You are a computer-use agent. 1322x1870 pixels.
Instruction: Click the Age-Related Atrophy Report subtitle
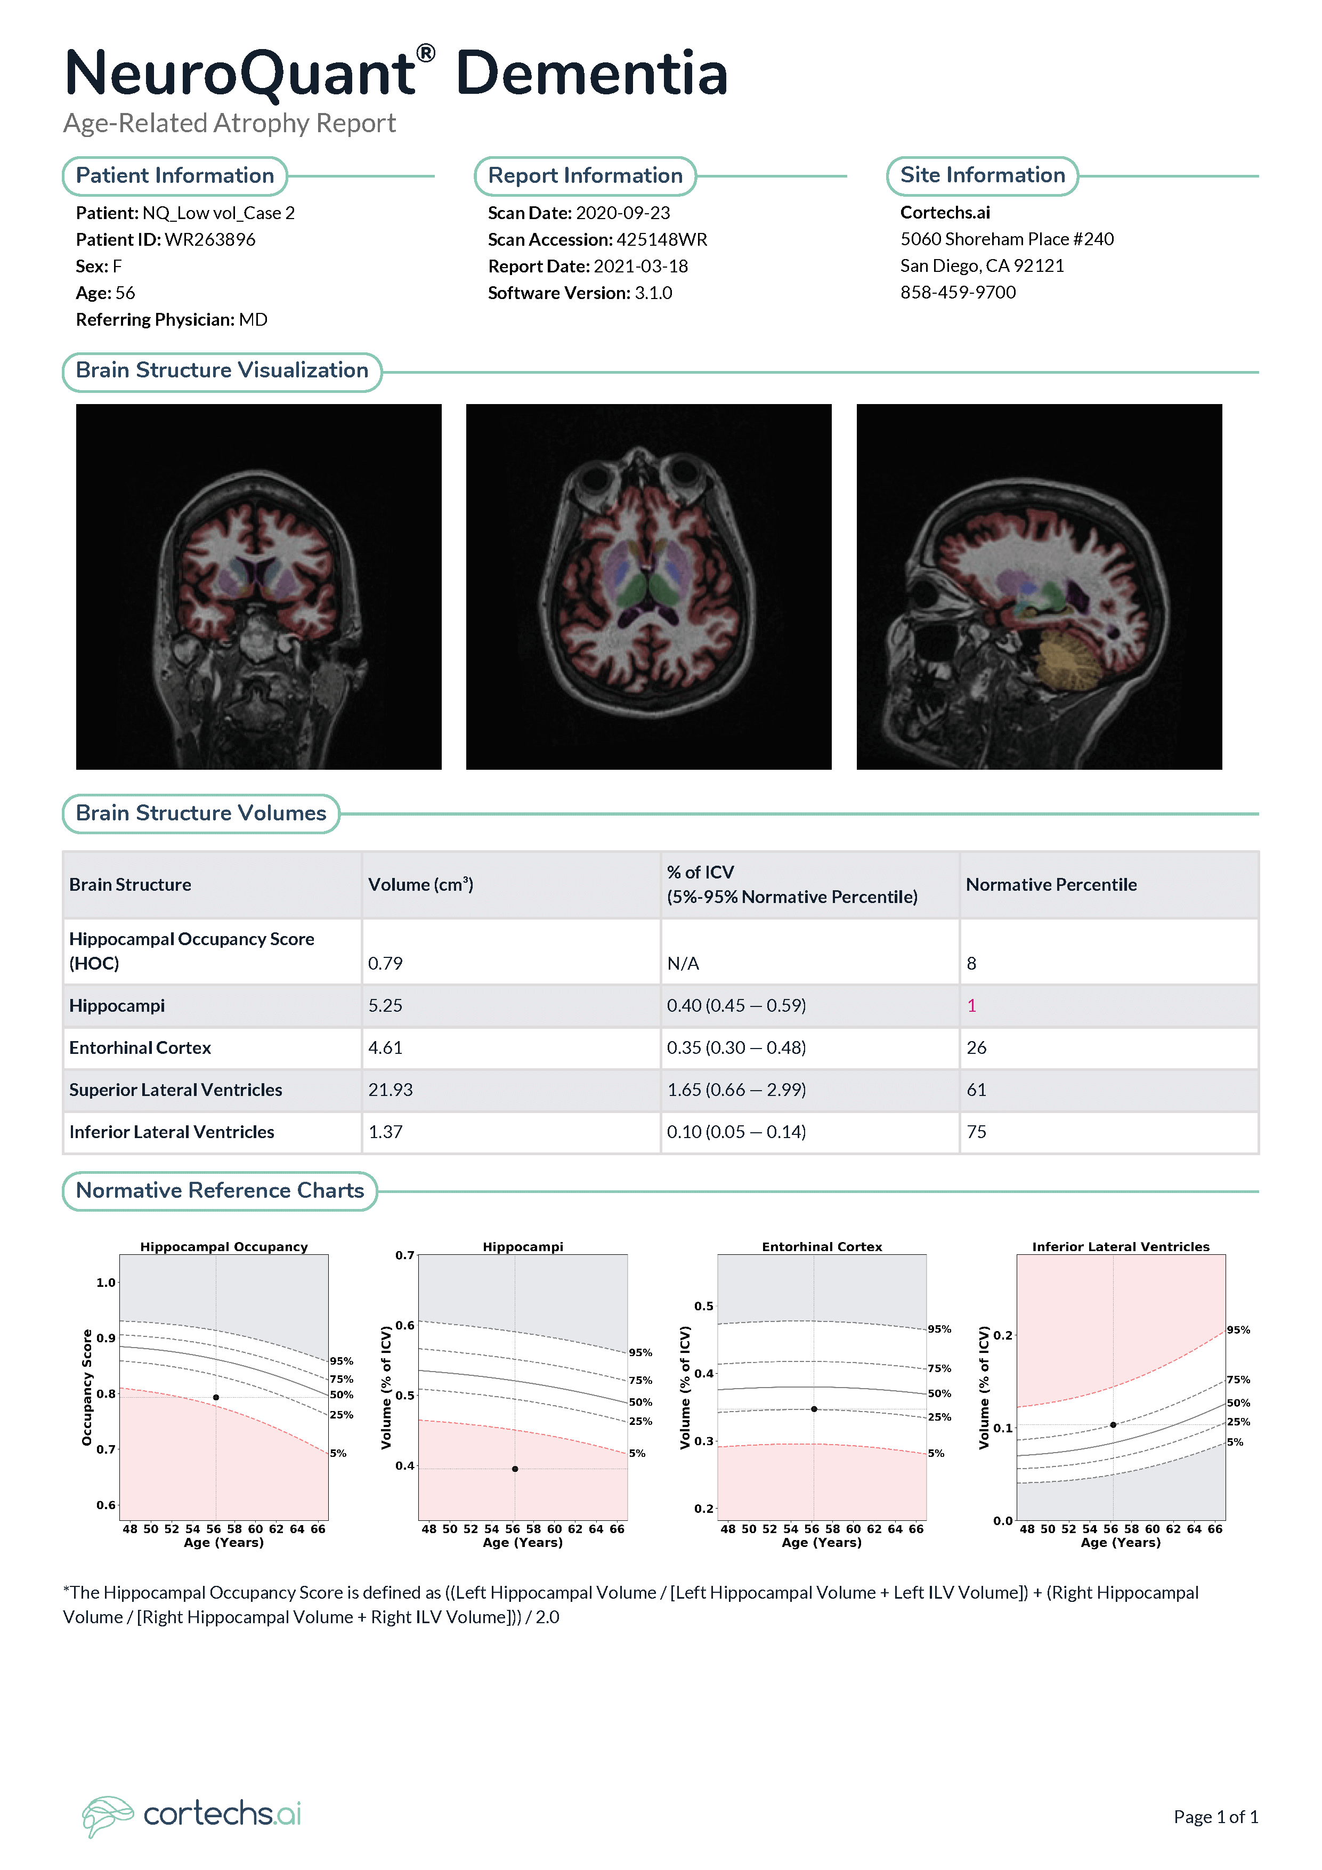pyautogui.click(x=230, y=123)
